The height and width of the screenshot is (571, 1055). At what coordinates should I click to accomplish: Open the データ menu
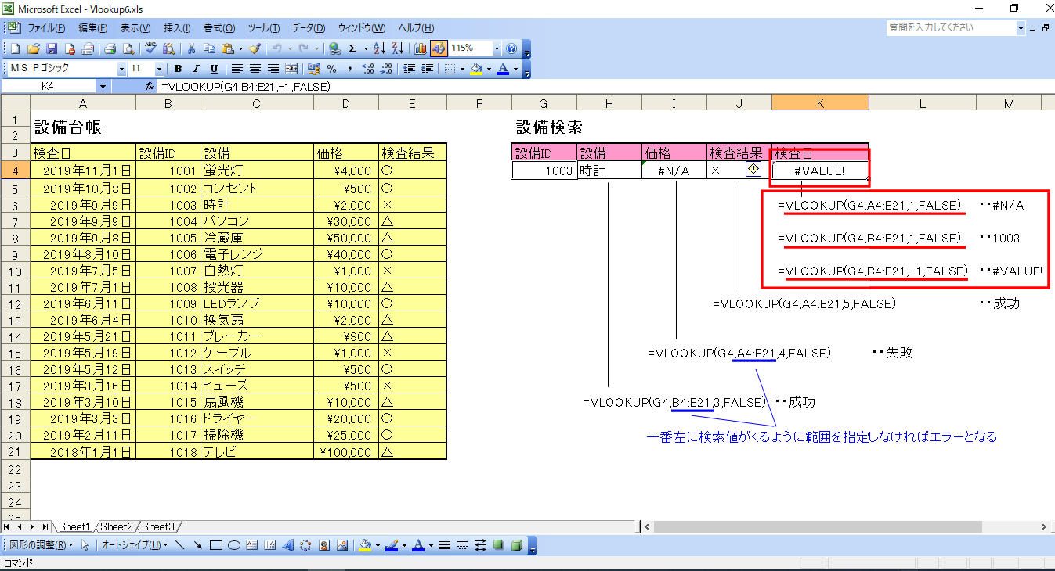309,27
